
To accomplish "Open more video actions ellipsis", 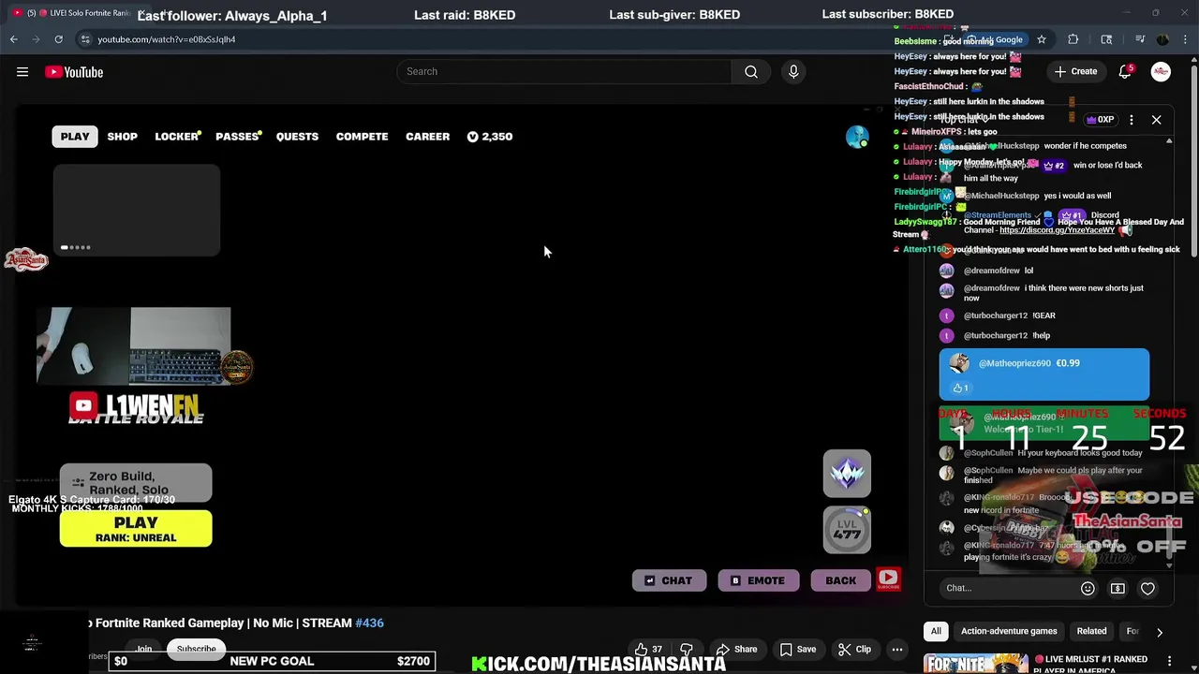I will (897, 649).
